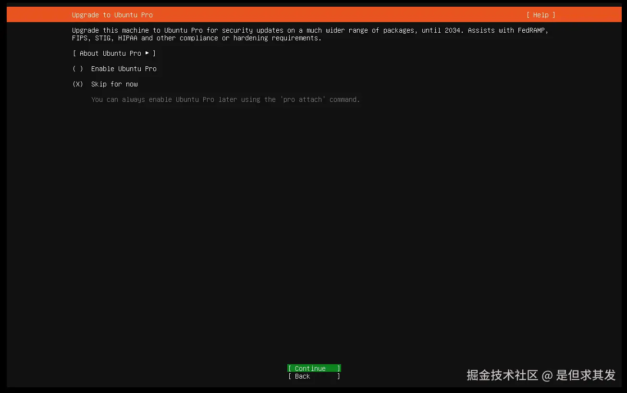Highlight the green Continue selection bar
627x393 pixels.
point(314,368)
